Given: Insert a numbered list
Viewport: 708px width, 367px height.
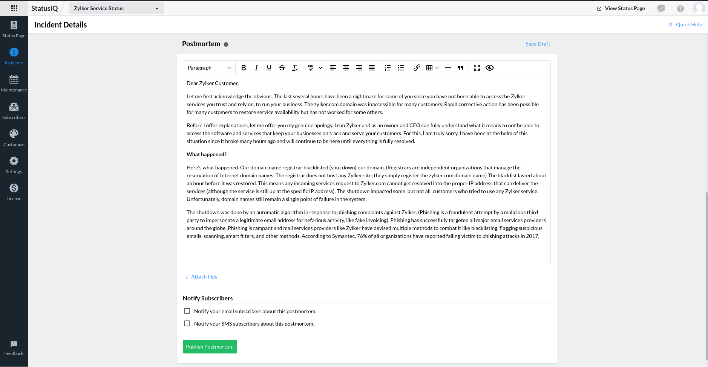Looking at the screenshot, I should tap(388, 68).
